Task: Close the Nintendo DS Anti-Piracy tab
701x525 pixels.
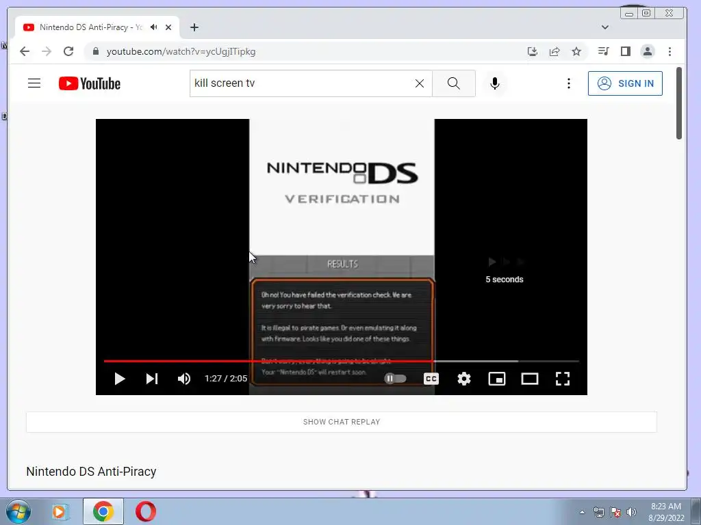Action: click(168, 27)
